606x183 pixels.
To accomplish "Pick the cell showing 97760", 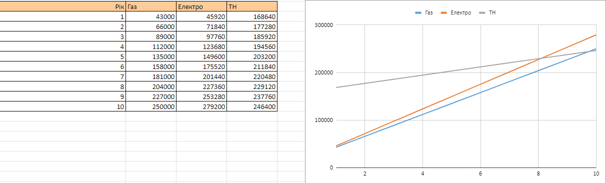I will pos(201,36).
